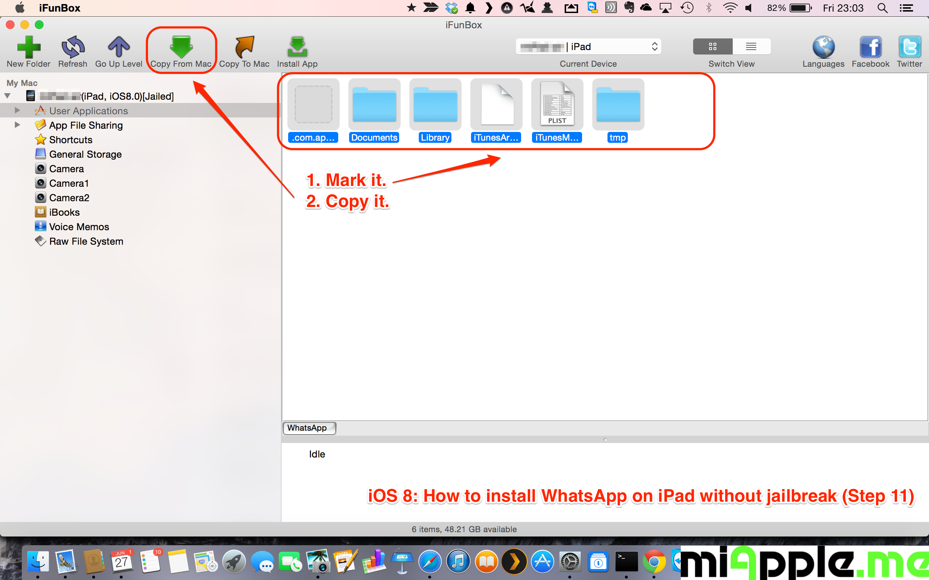The image size is (929, 580).
Task: Click the Refresh toolbar icon
Action: point(73,47)
